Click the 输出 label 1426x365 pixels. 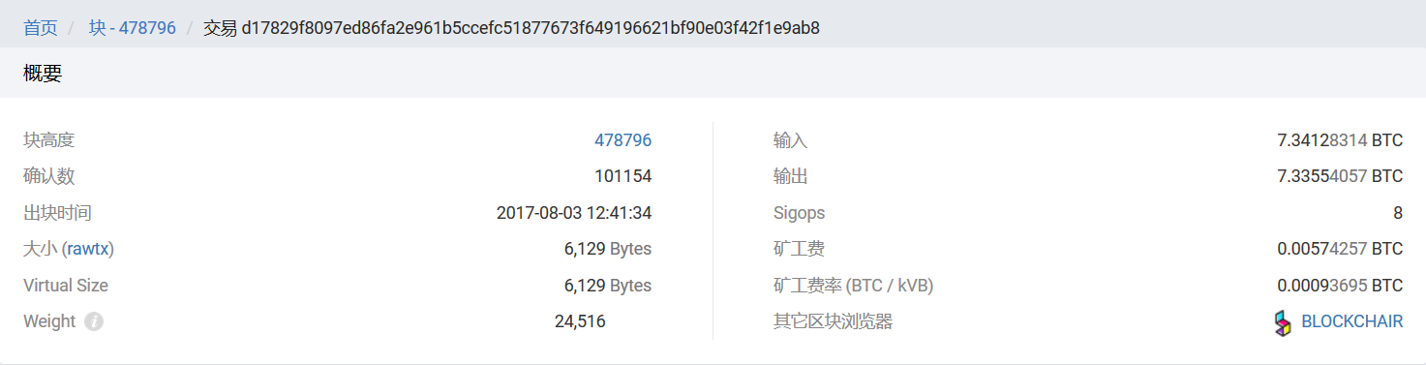tap(790, 176)
